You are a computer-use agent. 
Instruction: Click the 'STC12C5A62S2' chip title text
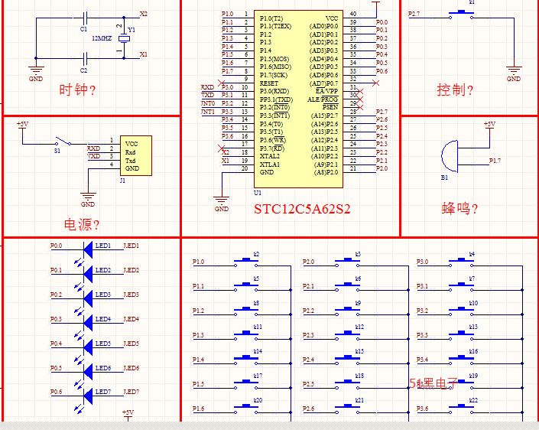pyautogui.click(x=302, y=209)
